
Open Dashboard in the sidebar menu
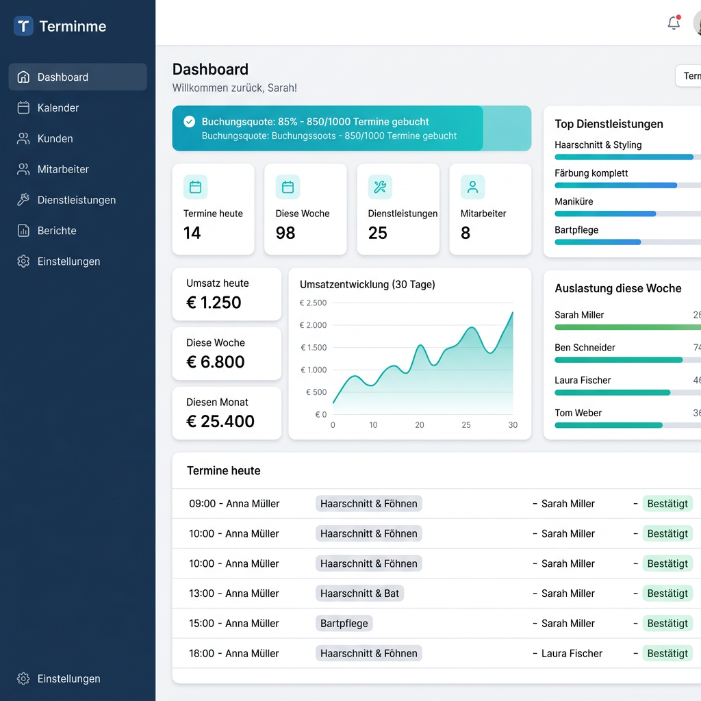pyautogui.click(x=78, y=77)
